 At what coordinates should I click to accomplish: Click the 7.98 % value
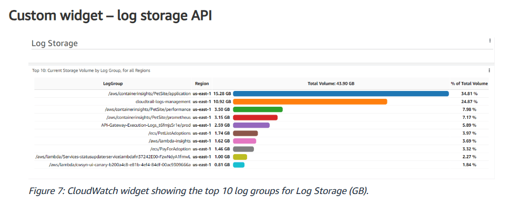469,109
